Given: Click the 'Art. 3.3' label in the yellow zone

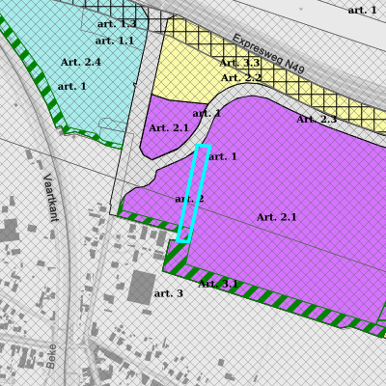Looking at the screenshot, I should 239,63.
